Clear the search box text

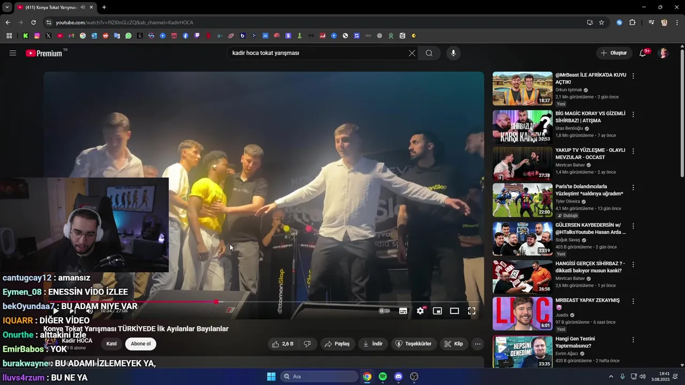[412, 53]
